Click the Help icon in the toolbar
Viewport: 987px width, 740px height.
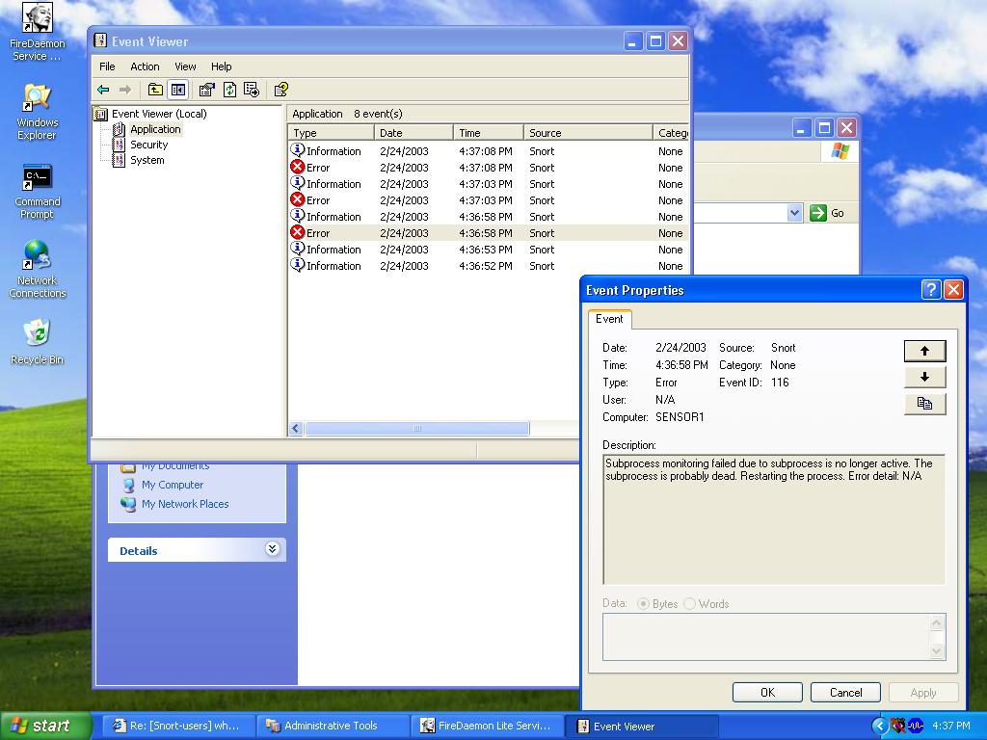tap(280, 90)
